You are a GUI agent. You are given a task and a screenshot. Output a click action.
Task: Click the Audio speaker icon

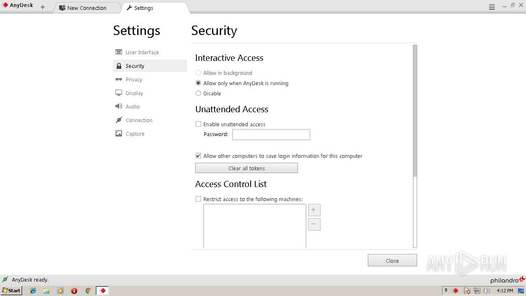pos(119,106)
